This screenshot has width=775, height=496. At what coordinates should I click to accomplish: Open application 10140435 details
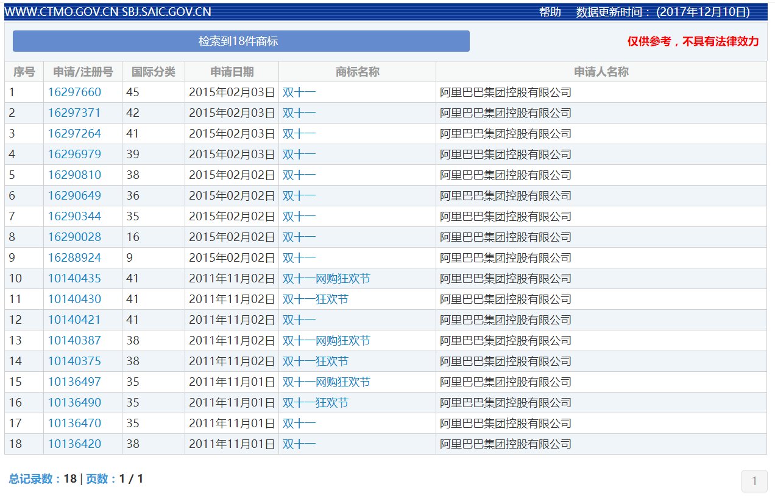(x=74, y=279)
